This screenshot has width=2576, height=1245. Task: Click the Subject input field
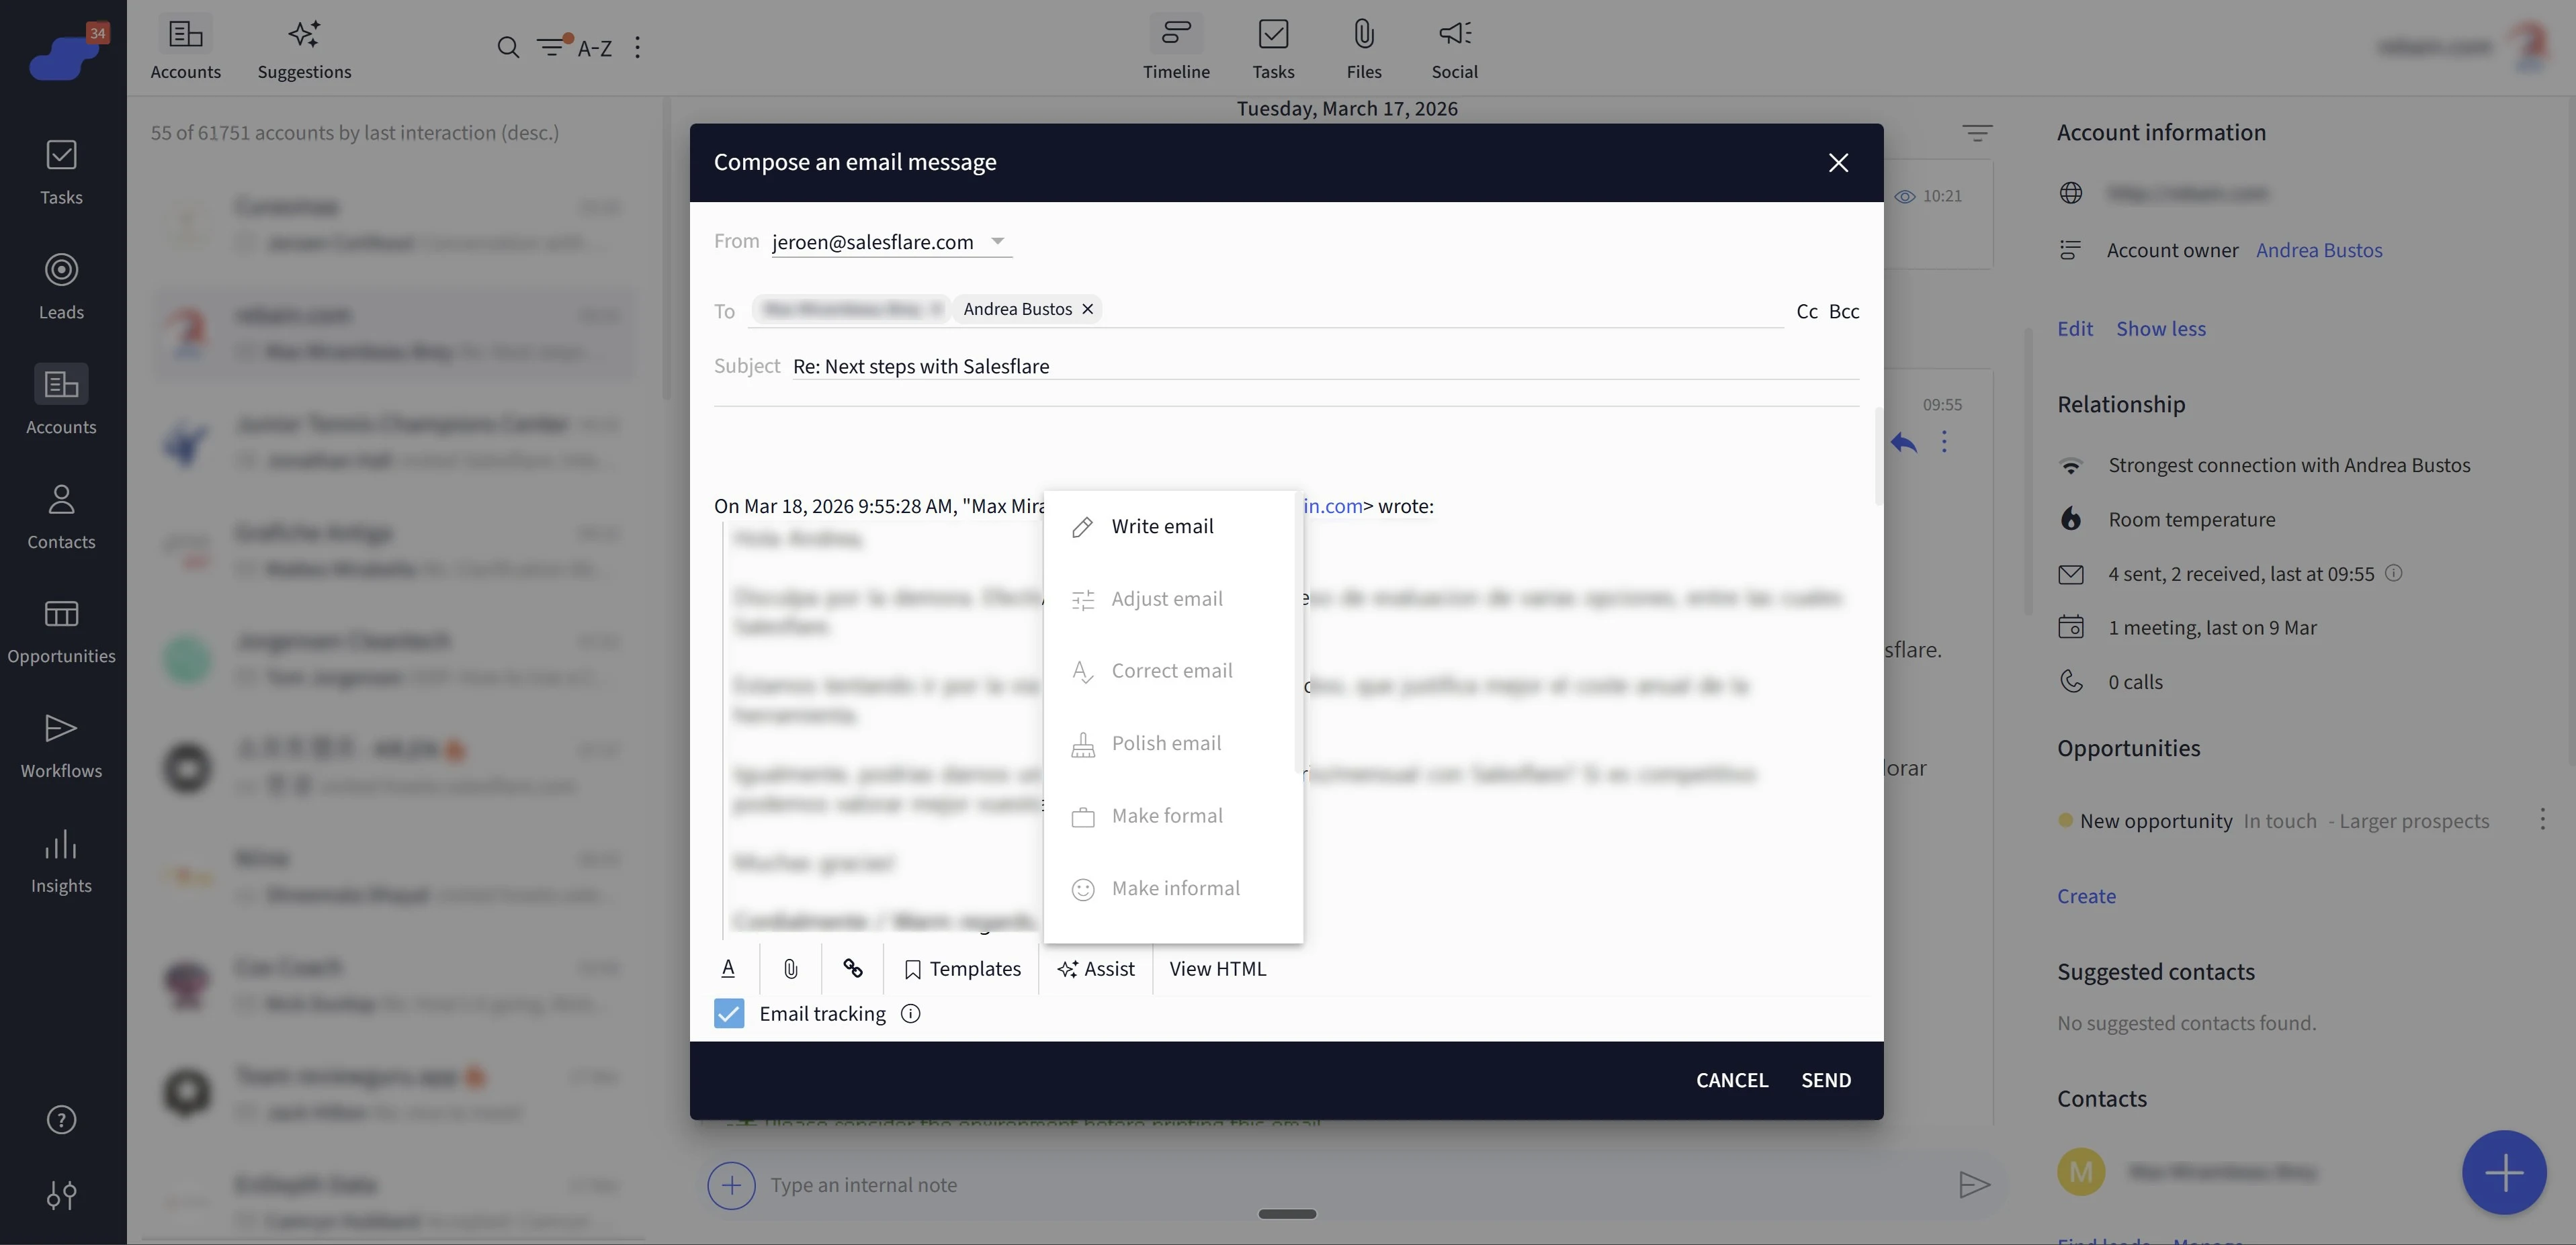coord(1325,367)
